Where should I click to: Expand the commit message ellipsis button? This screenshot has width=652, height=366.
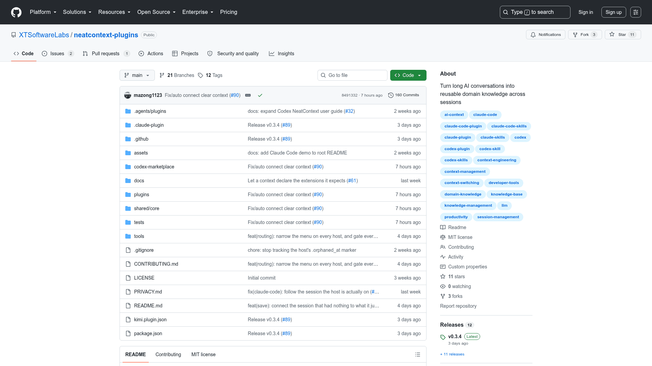pyautogui.click(x=248, y=95)
